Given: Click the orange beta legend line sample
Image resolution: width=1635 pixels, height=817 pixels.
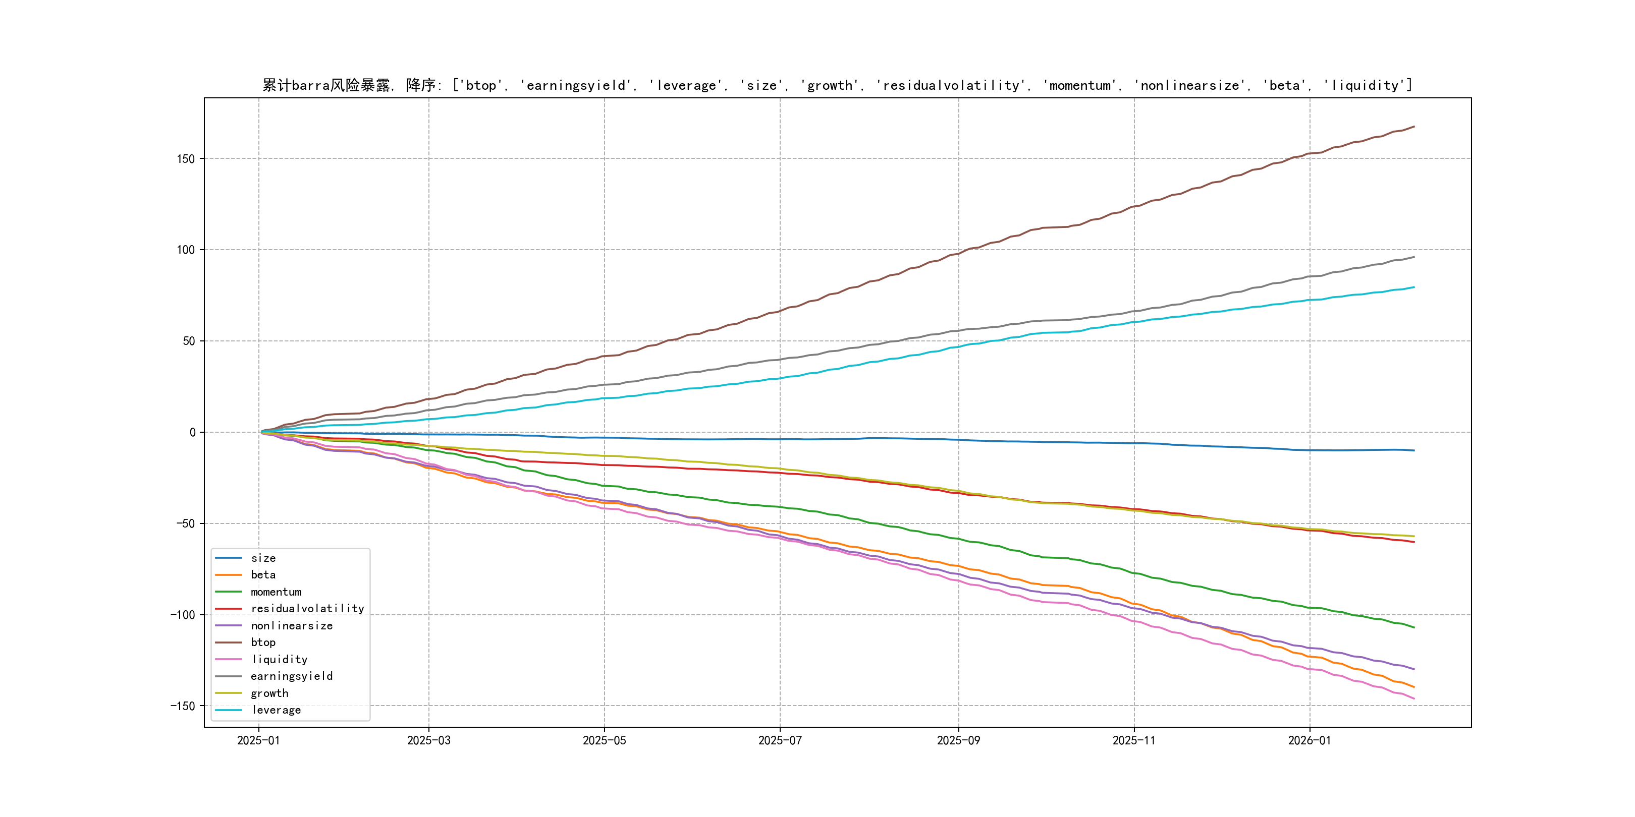Looking at the screenshot, I should [x=228, y=575].
